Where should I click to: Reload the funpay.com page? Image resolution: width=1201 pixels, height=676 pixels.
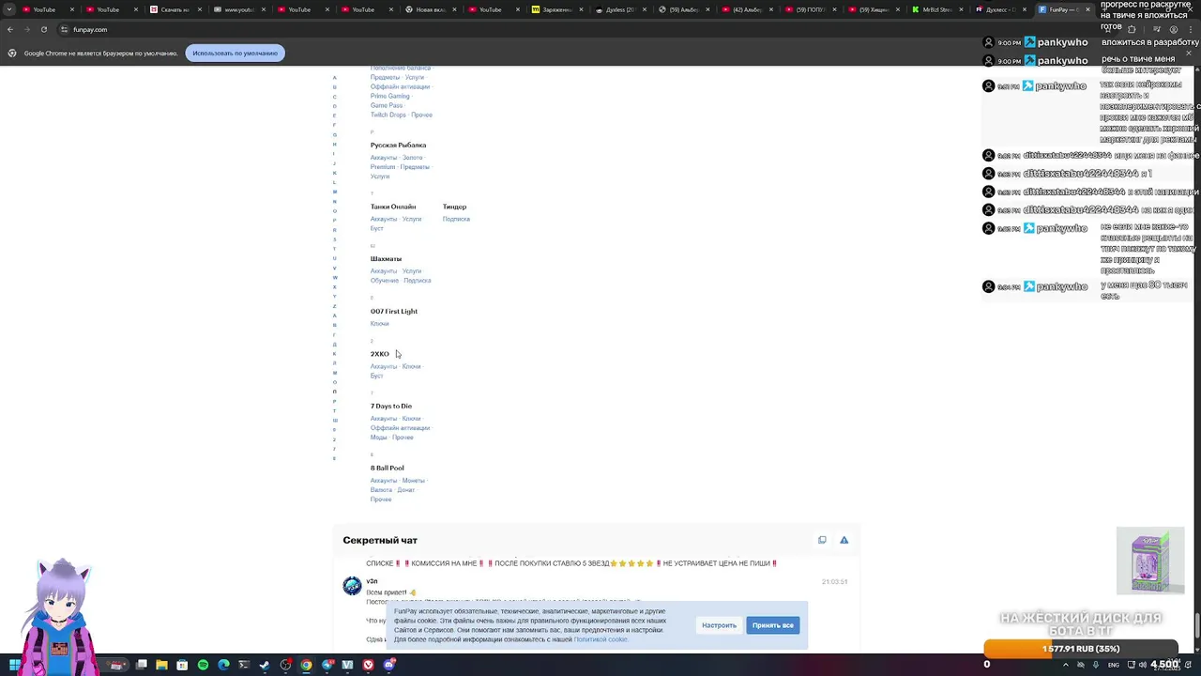point(43,29)
